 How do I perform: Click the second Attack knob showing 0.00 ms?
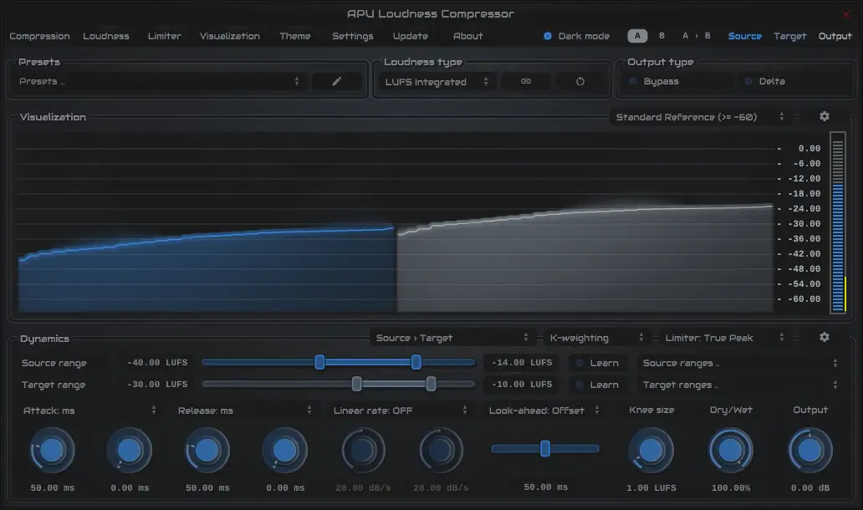coord(130,451)
